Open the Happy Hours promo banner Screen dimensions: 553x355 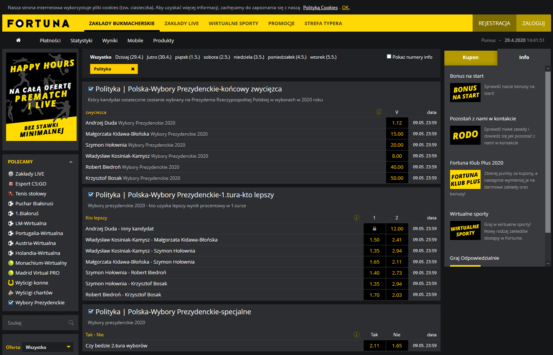click(x=41, y=97)
